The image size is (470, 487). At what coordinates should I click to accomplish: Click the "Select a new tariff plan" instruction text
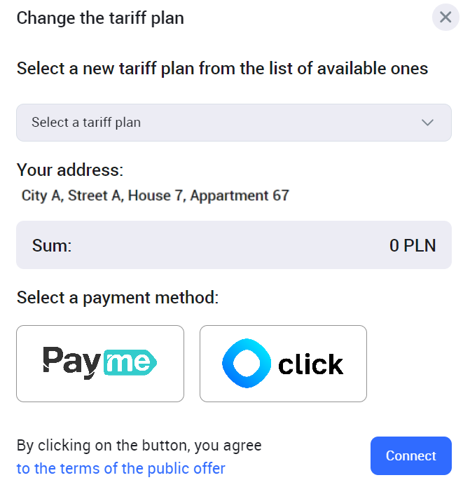222,69
